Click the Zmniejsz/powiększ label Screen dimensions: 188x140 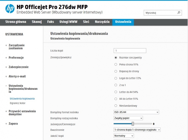tap(61, 57)
